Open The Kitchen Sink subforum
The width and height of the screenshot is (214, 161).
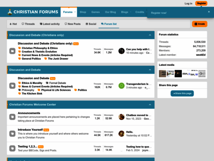click(32, 94)
